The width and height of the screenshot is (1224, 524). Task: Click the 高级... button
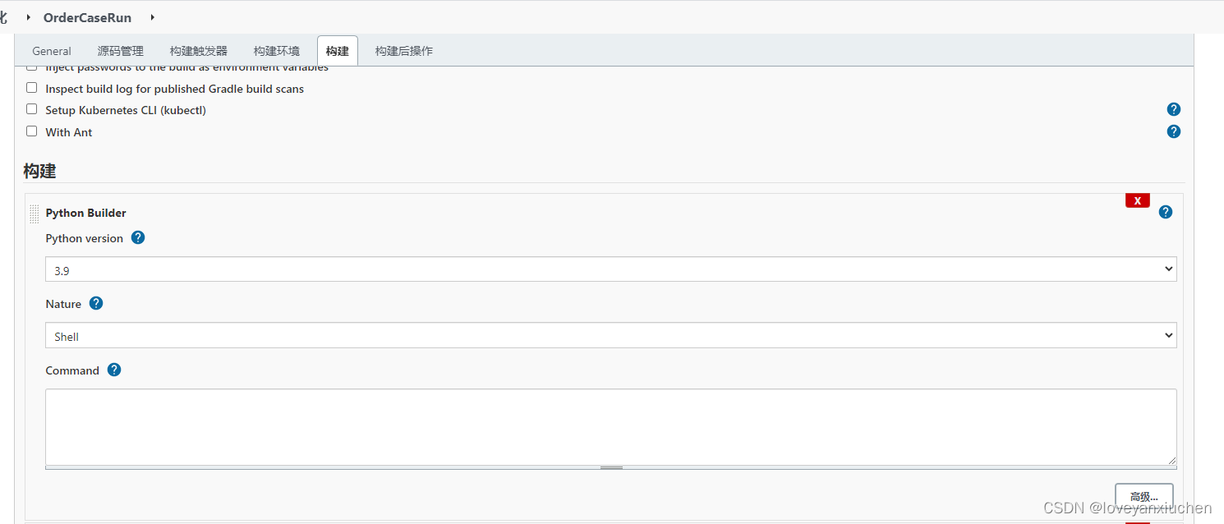[x=1143, y=496]
